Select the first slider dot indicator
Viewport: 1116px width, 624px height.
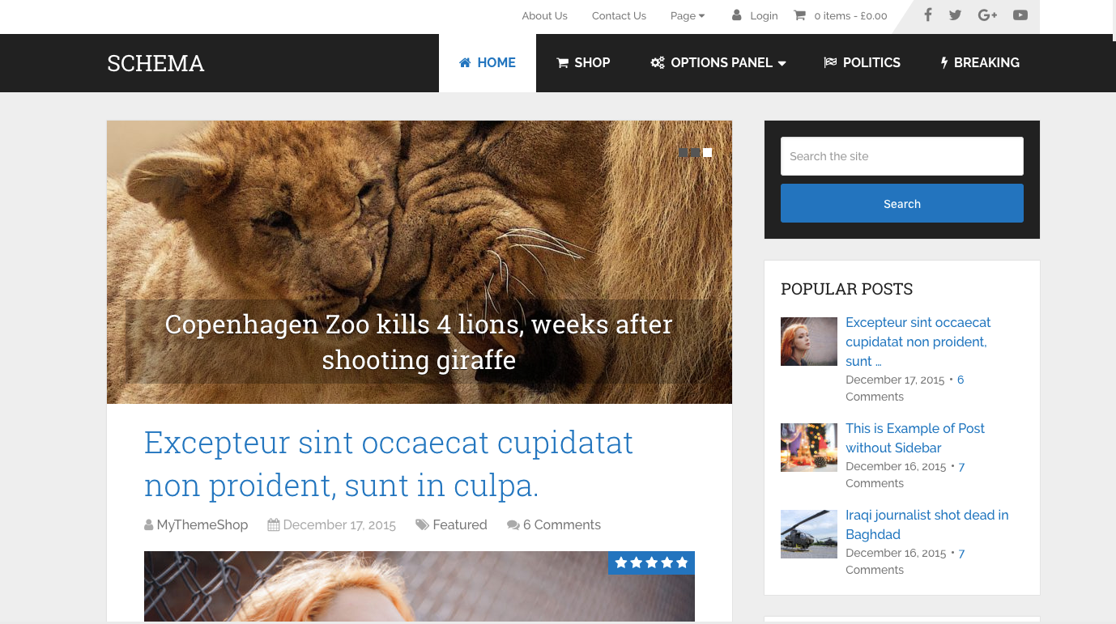tap(683, 152)
